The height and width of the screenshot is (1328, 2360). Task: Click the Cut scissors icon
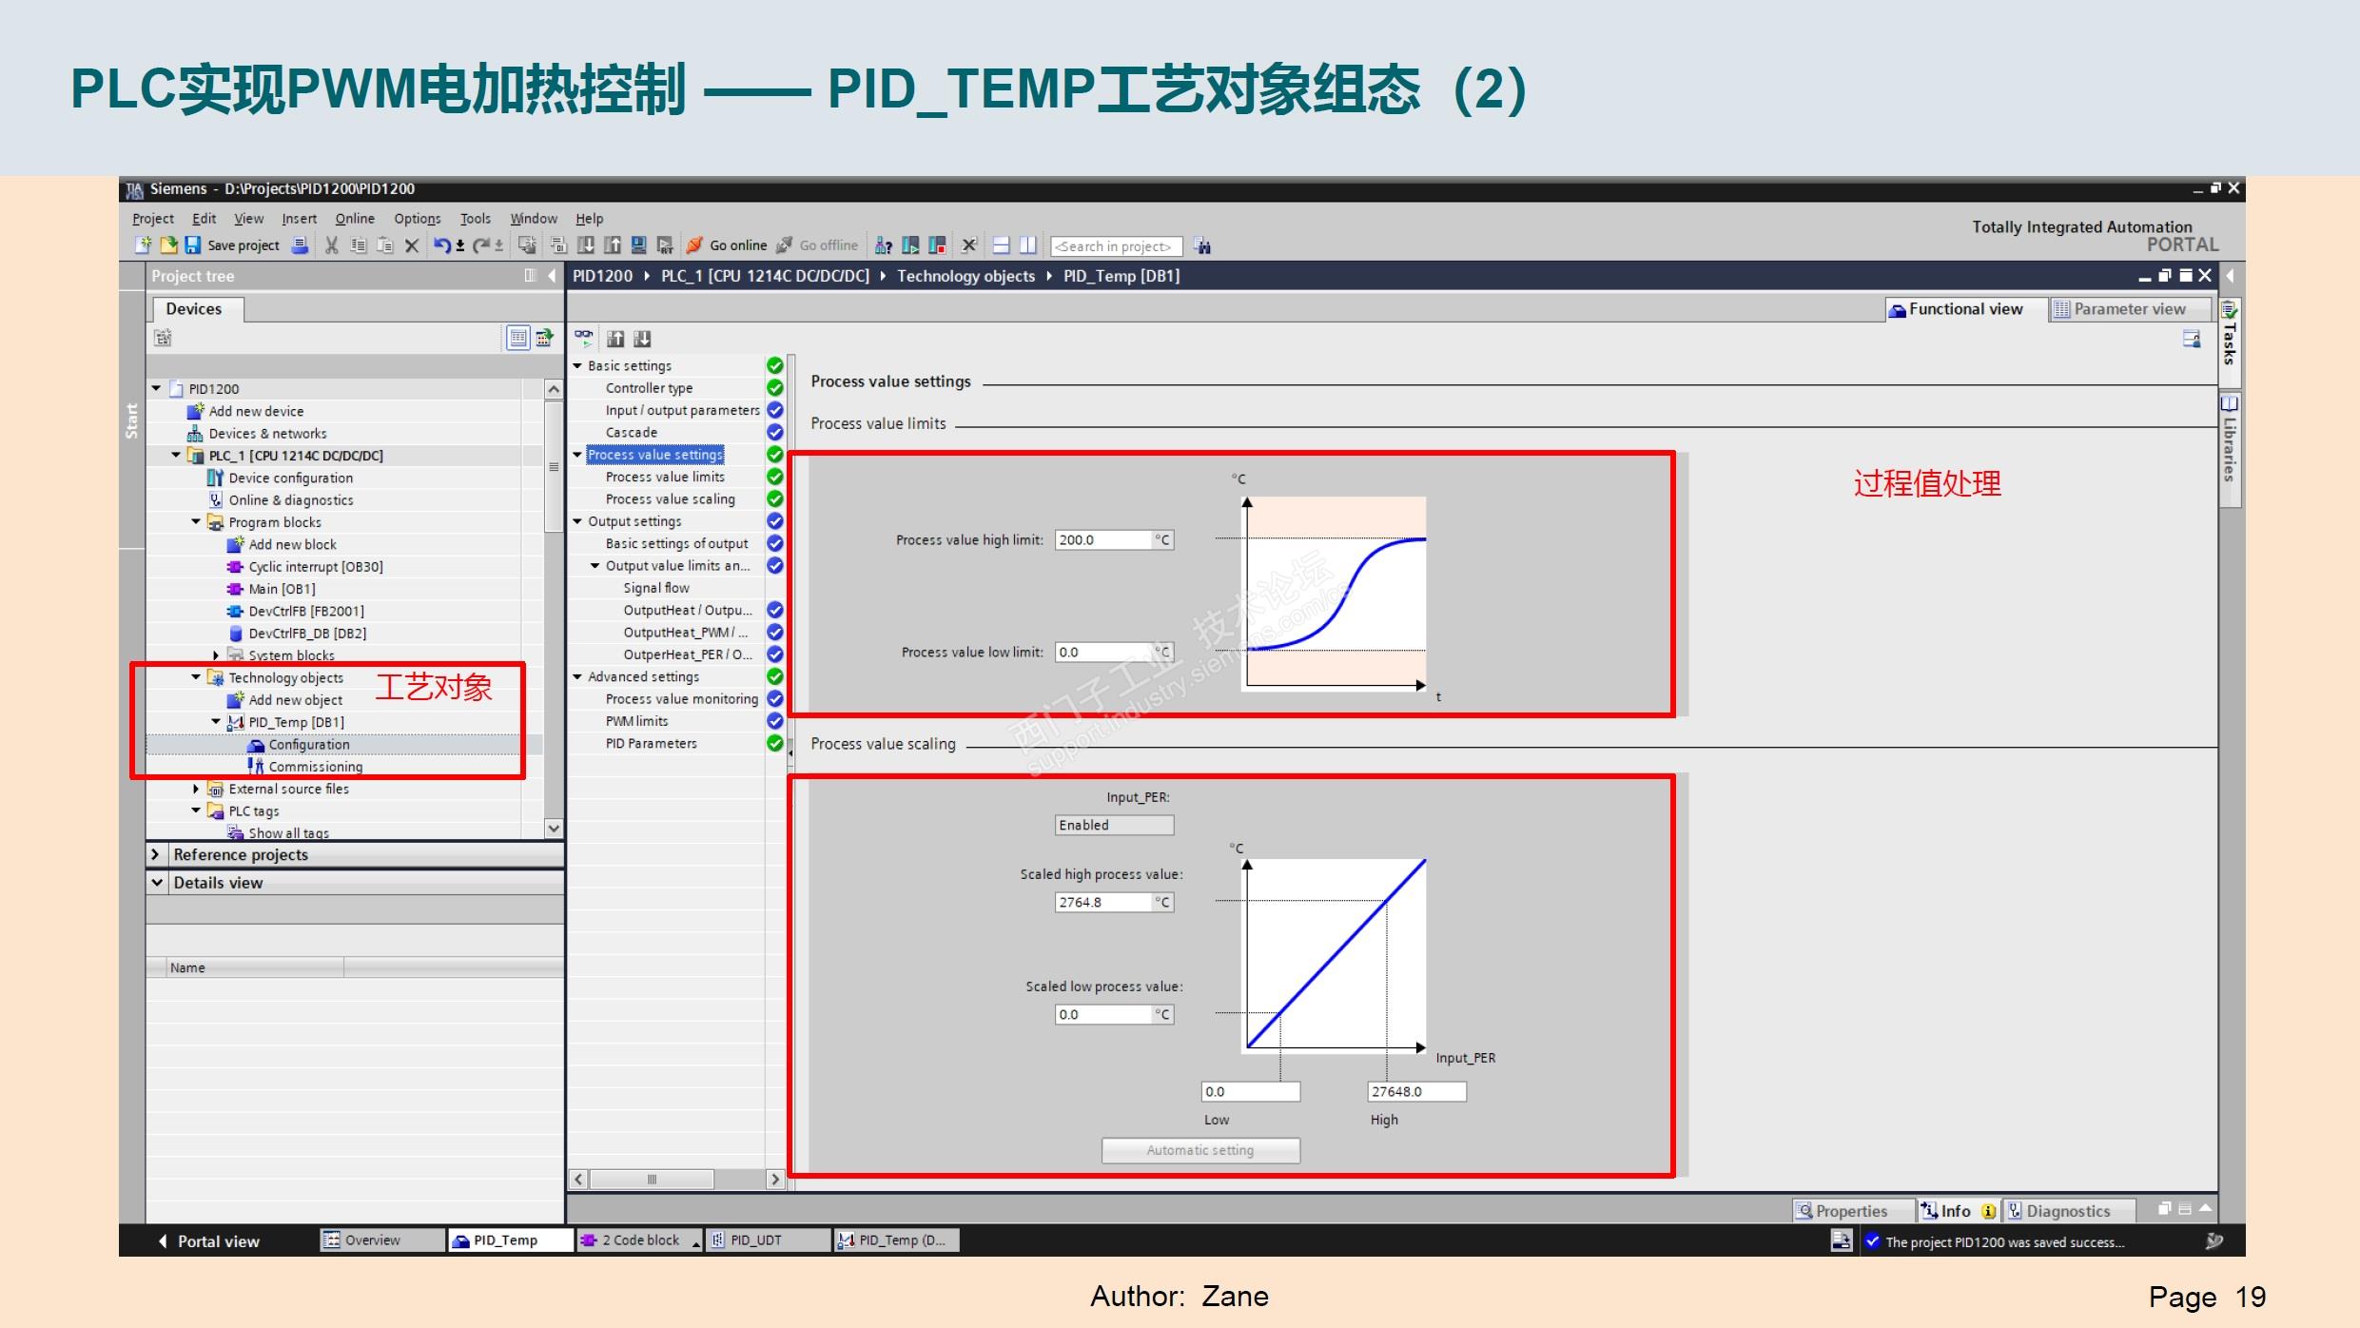coord(331,245)
